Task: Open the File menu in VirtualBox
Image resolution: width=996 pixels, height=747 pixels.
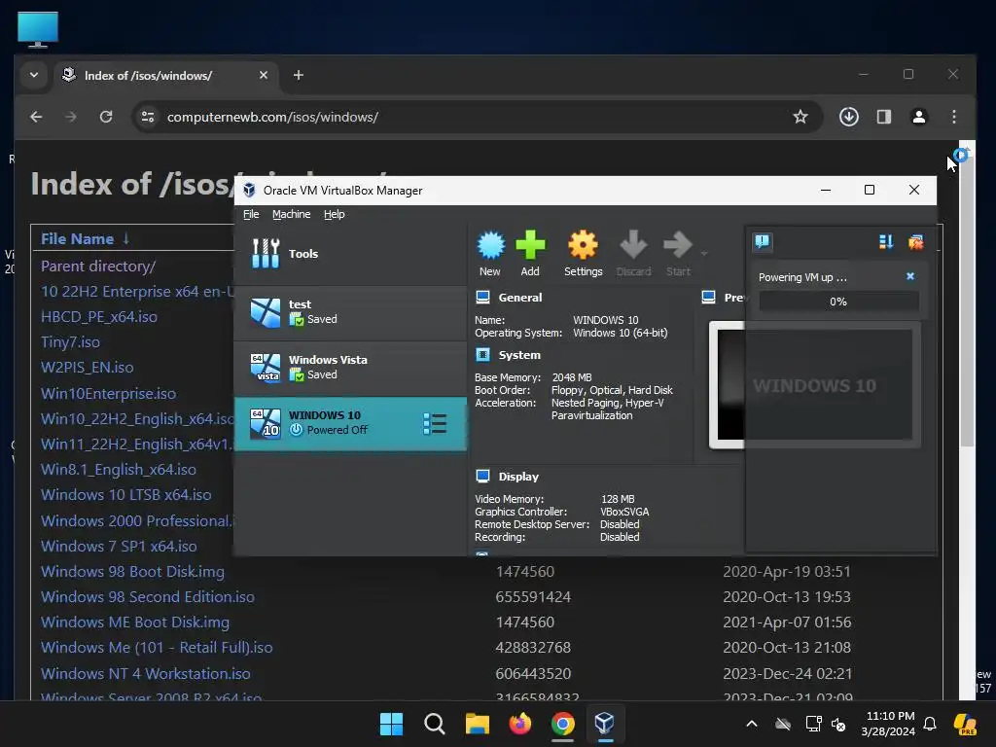Action: point(251,214)
